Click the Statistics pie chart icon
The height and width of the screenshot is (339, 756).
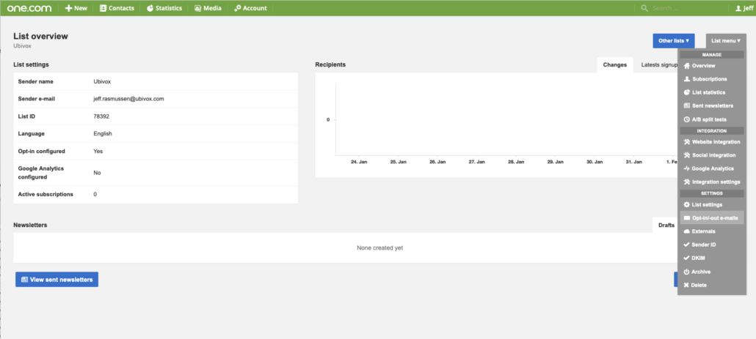pyautogui.click(x=150, y=8)
